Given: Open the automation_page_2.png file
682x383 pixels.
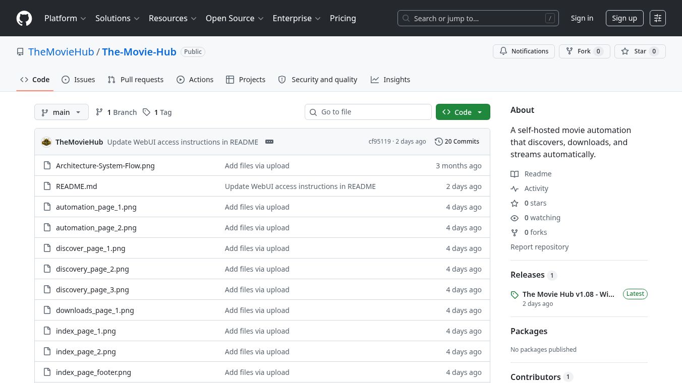Looking at the screenshot, I should click(x=96, y=228).
